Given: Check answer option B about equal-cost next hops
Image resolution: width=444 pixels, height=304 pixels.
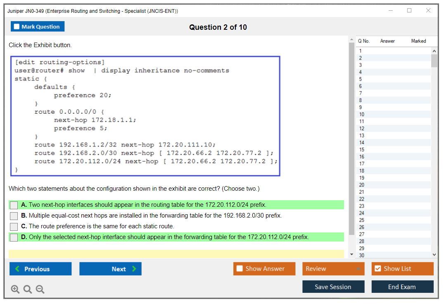Looking at the screenshot, I should (14, 216).
